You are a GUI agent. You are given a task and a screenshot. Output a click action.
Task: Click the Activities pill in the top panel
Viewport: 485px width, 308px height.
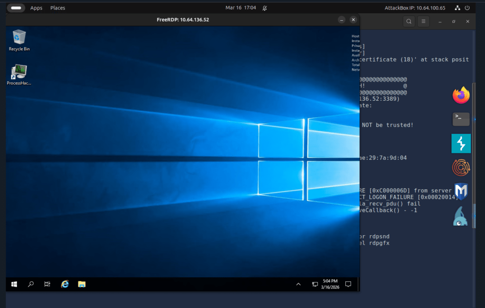(16, 8)
